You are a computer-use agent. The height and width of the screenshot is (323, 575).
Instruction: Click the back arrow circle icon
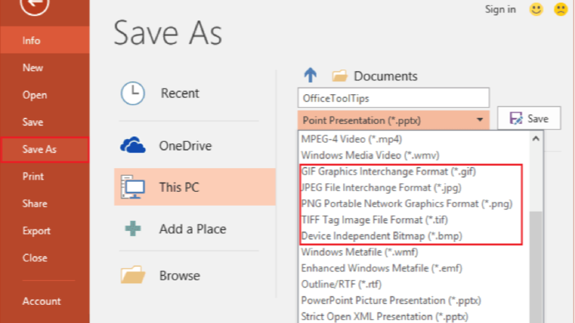coord(35,4)
